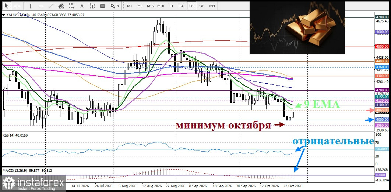
Task: Click the 4130.00 price level label
Action: coord(382,100)
